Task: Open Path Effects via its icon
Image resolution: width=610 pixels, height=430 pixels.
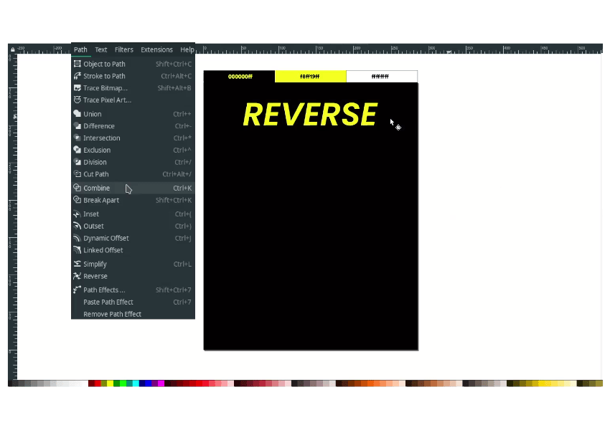Action: (x=78, y=290)
